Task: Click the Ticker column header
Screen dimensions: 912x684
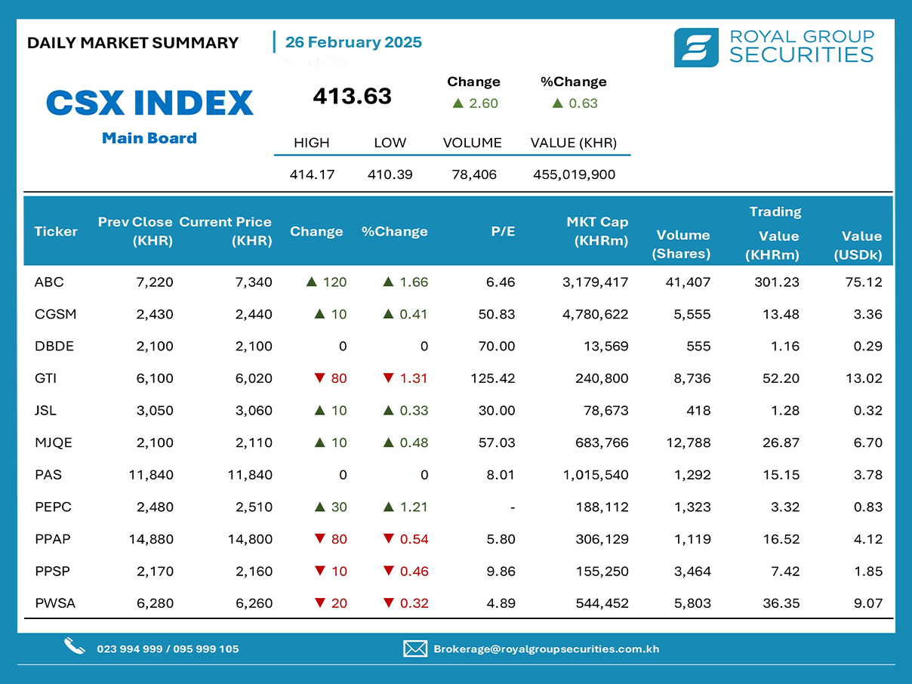Action: point(56,231)
